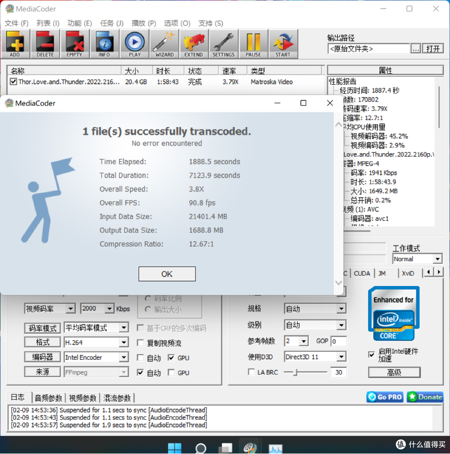Switch to 视频参数 tab
Screen dimensions: 450x454
tap(82, 398)
